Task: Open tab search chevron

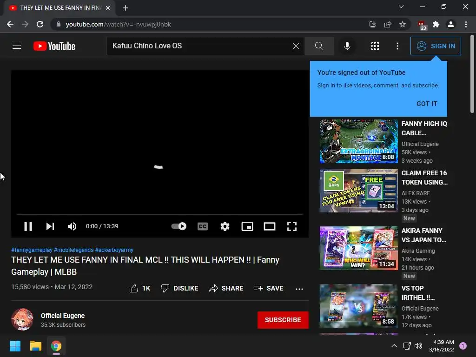Action: (x=401, y=7)
